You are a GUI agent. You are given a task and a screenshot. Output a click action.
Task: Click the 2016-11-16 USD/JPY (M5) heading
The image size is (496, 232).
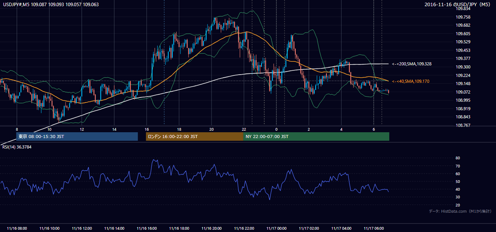[x=458, y=5]
